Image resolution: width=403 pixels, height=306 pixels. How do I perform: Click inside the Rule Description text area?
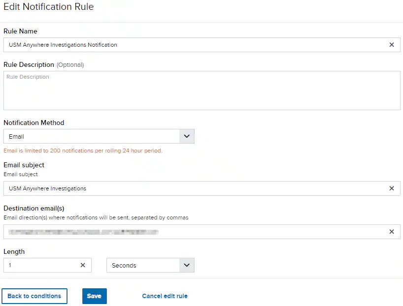pyautogui.click(x=201, y=91)
